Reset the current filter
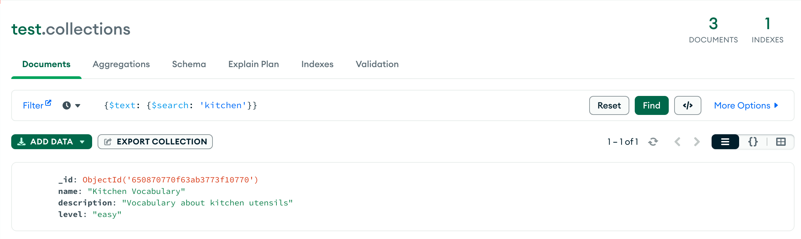 [609, 105]
